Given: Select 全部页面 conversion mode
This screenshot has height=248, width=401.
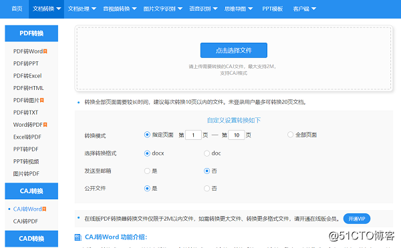Looking at the screenshot, I should (290, 135).
